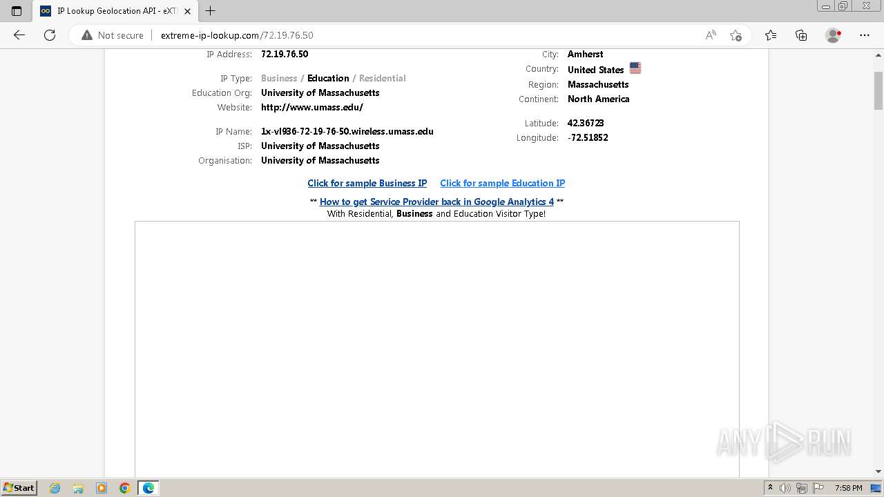Open the Collections icon
The height and width of the screenshot is (497, 884).
coord(801,35)
